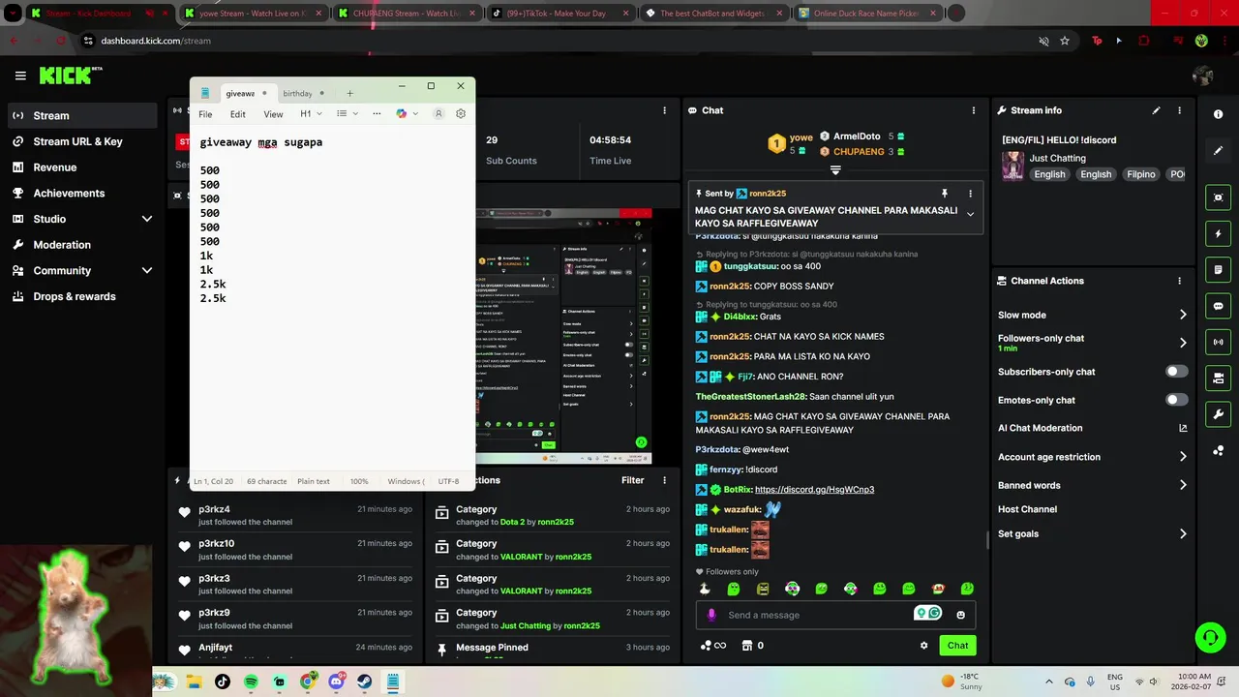Open Discord invite link from BotRix
The image size is (1239, 697).
814,490
